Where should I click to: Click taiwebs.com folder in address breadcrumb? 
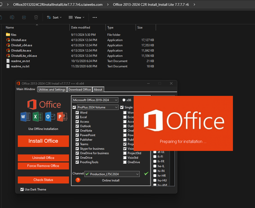58,4
